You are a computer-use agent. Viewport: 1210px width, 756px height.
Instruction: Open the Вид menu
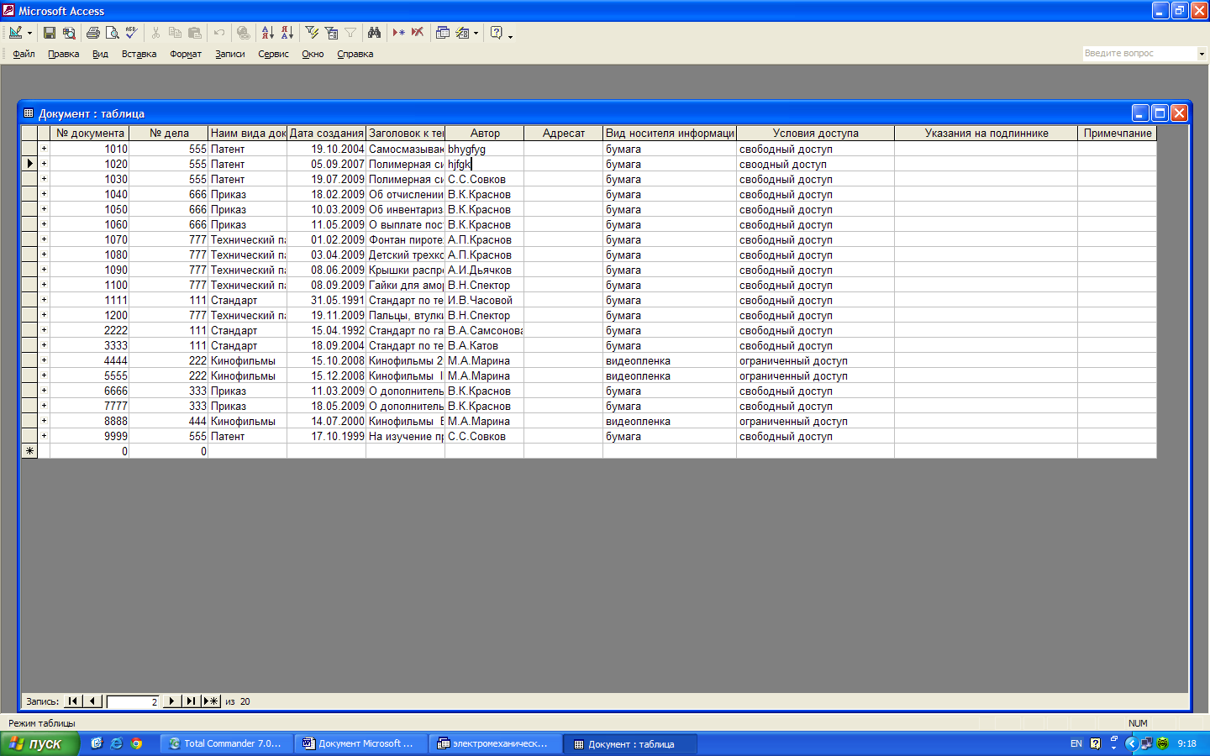100,54
